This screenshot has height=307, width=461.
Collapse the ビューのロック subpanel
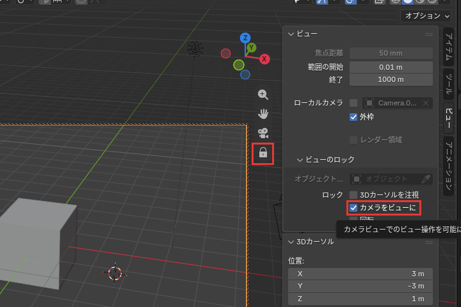(x=300, y=160)
